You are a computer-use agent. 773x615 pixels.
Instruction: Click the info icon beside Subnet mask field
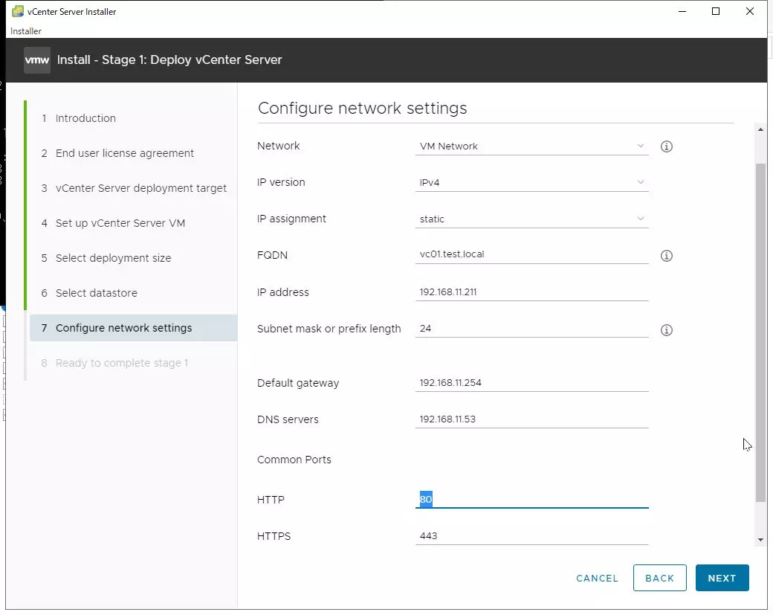(666, 330)
